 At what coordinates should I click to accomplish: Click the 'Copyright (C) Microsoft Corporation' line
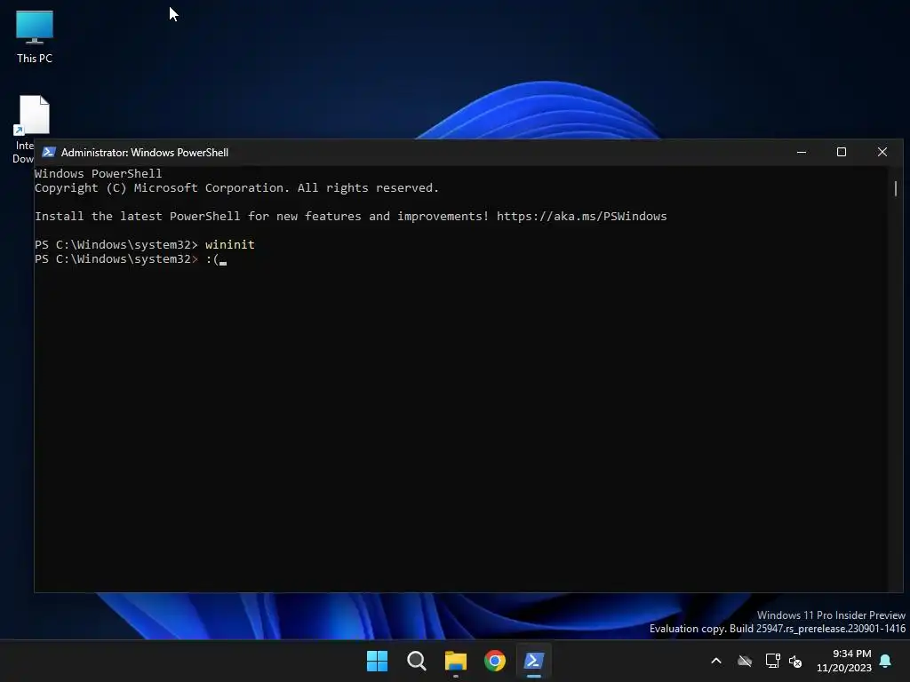[236, 188]
